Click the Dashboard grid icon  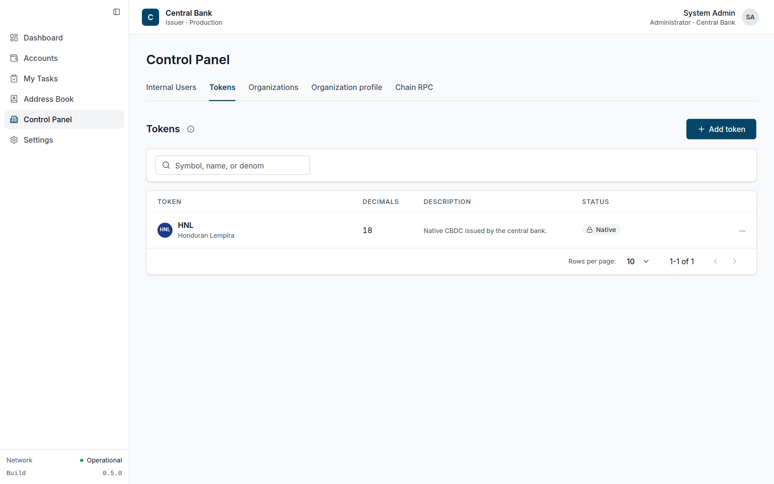14,38
